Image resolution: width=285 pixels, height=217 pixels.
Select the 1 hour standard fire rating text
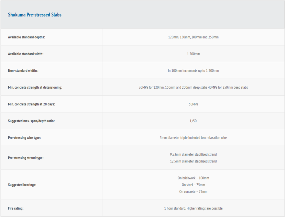(x=193, y=208)
